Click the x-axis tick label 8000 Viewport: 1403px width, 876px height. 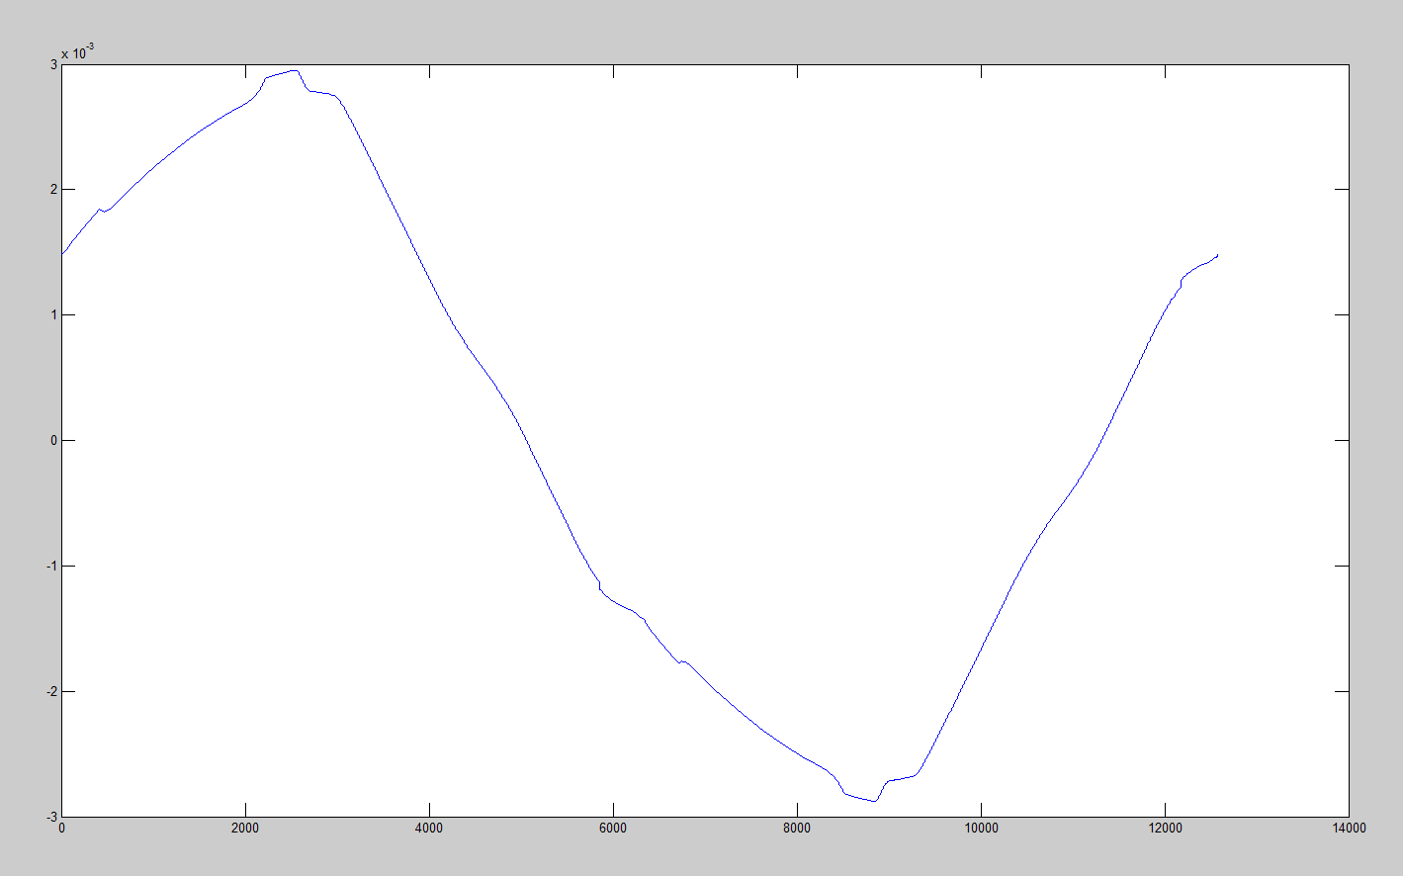tap(797, 829)
